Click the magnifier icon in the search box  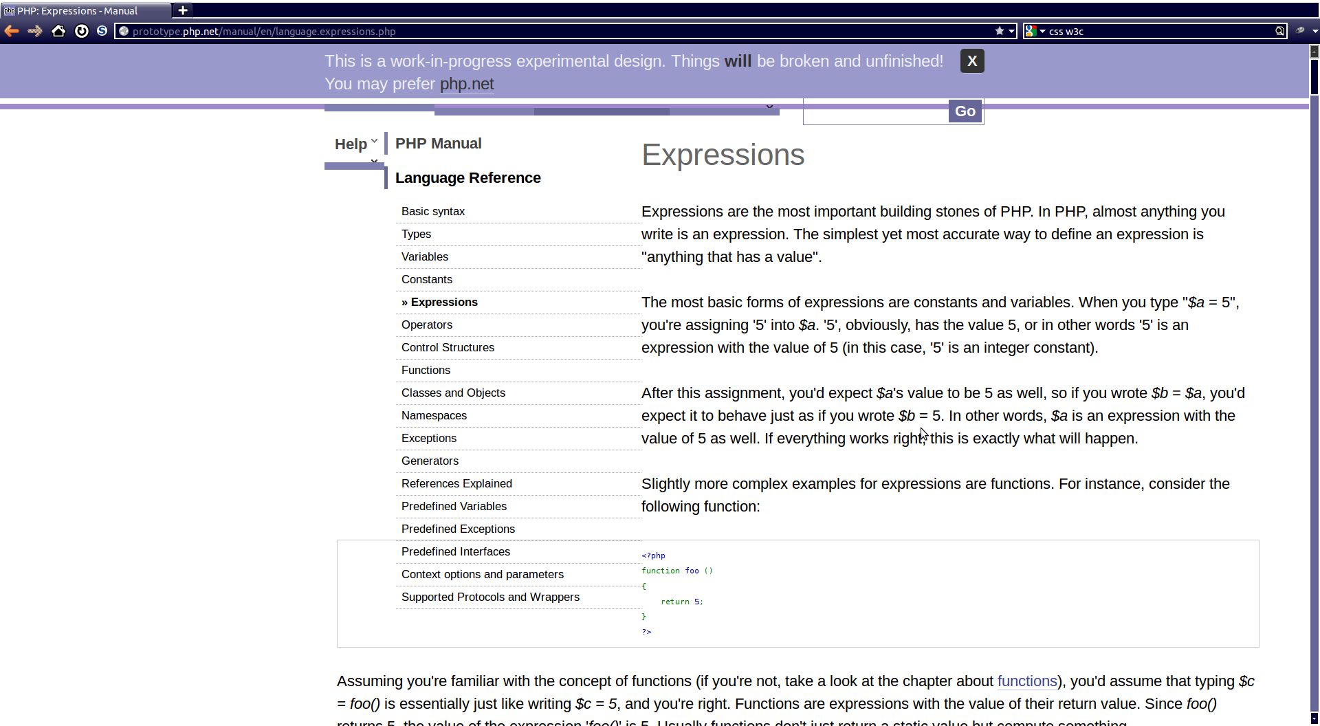(1279, 31)
